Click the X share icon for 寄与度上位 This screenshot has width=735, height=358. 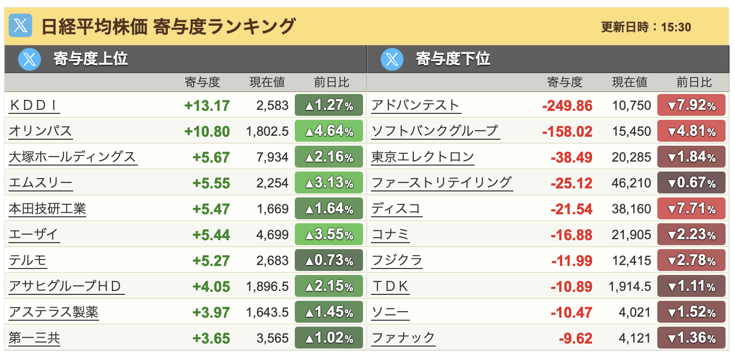[x=29, y=59]
